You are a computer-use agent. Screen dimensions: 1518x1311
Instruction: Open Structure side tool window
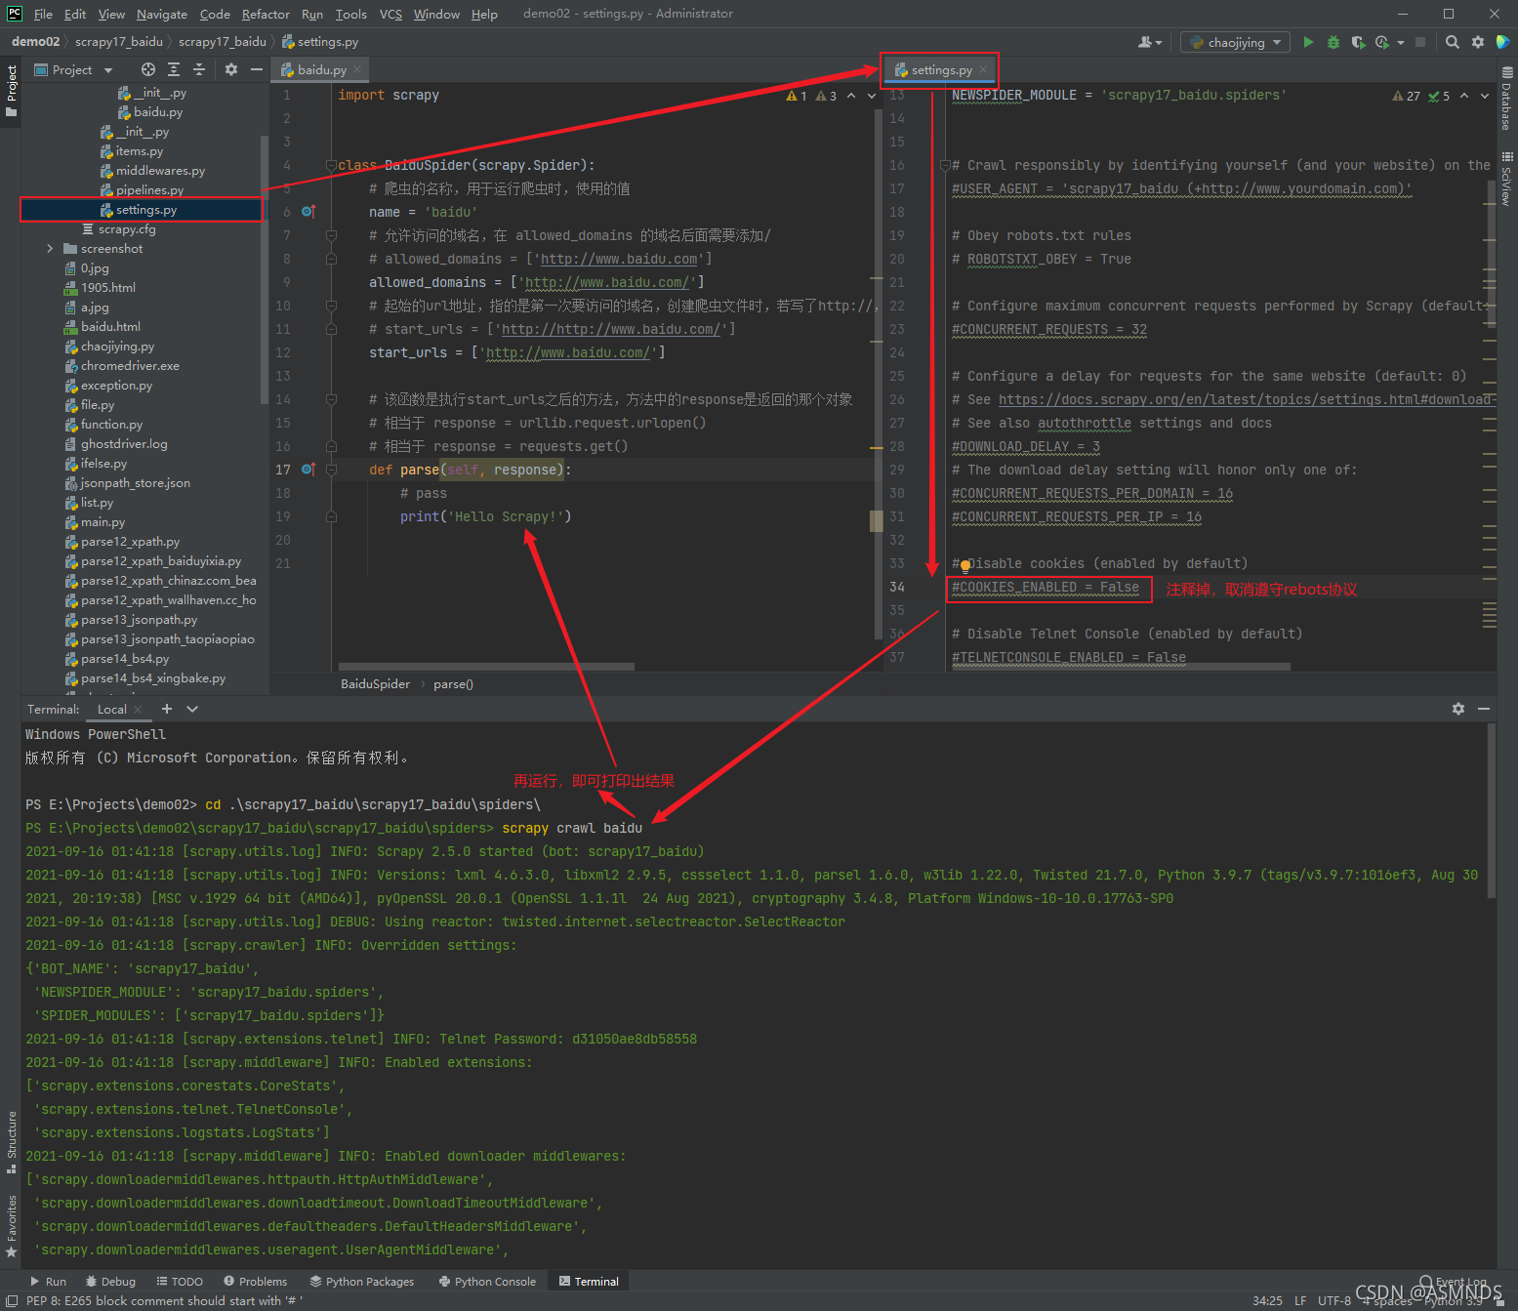pos(12,1142)
